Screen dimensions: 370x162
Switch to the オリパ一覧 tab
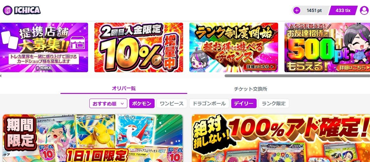tap(124, 89)
